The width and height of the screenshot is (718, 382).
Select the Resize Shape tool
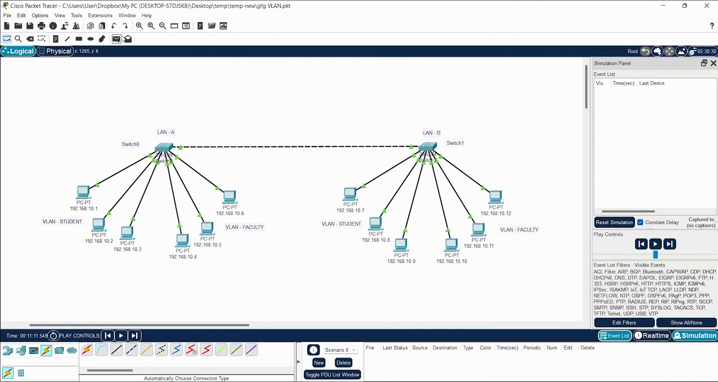pyautogui.click(x=42, y=39)
